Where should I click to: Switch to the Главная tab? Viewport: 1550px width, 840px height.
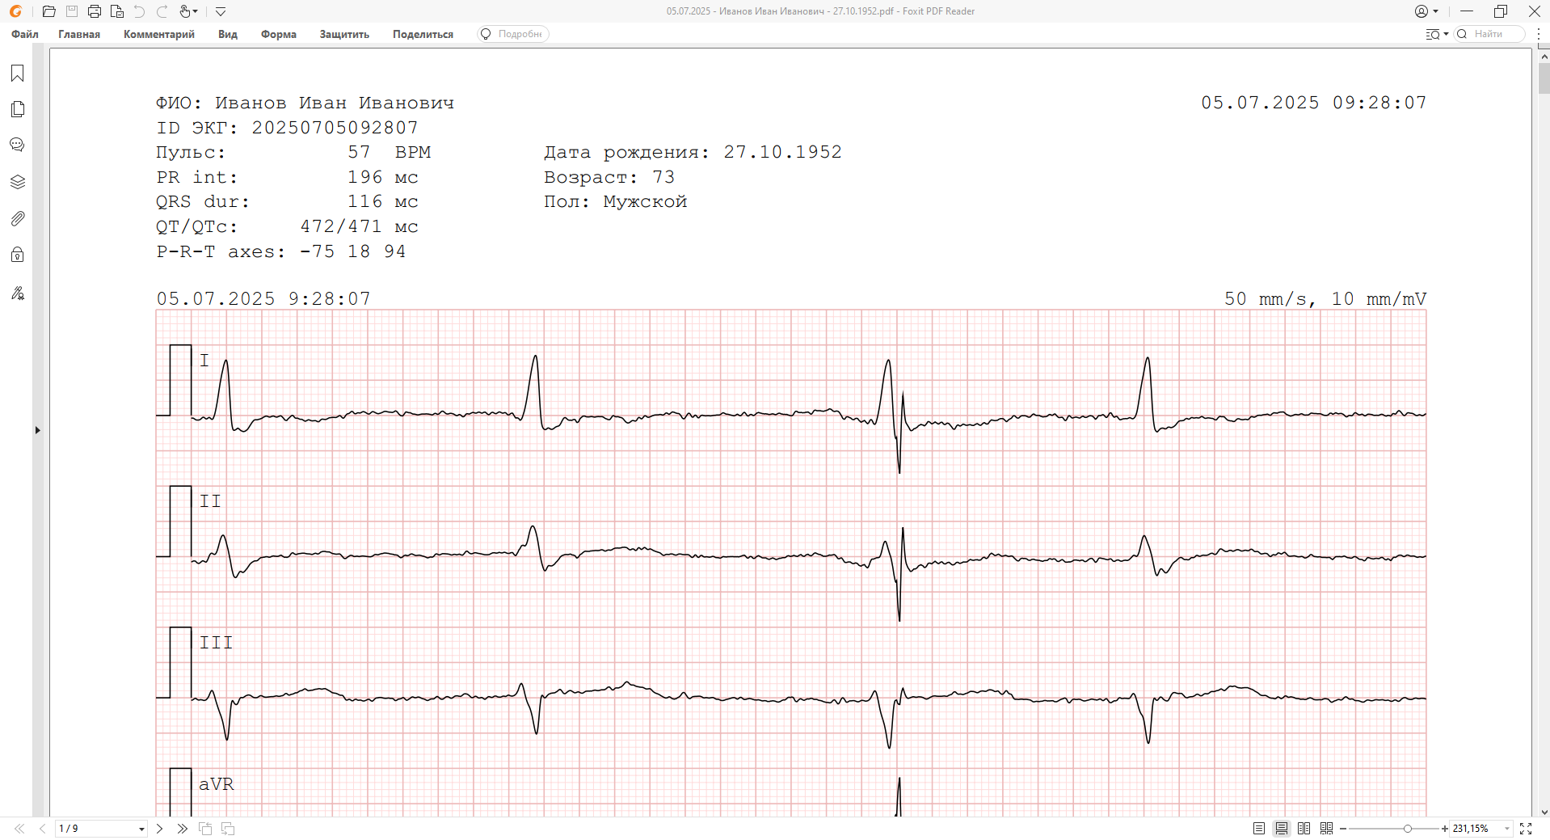pyautogui.click(x=79, y=34)
